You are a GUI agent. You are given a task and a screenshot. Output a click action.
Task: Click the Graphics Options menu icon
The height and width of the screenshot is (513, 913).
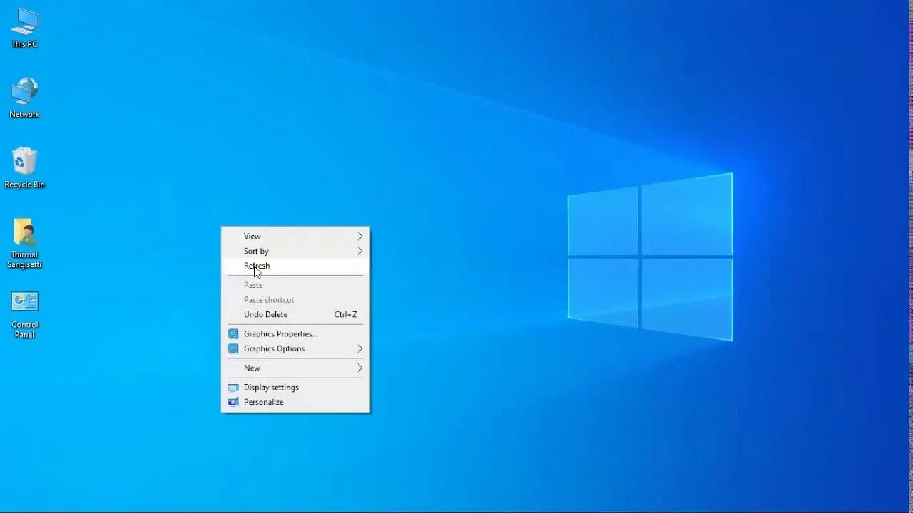233,348
